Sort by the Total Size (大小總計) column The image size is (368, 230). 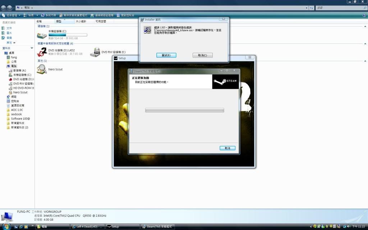pyautogui.click(x=84, y=21)
